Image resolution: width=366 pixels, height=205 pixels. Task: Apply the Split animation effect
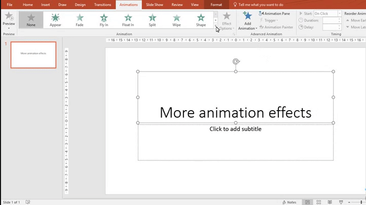point(153,20)
